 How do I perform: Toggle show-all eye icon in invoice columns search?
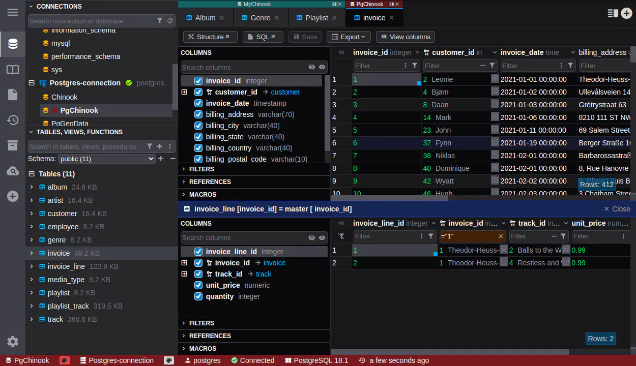click(x=322, y=67)
